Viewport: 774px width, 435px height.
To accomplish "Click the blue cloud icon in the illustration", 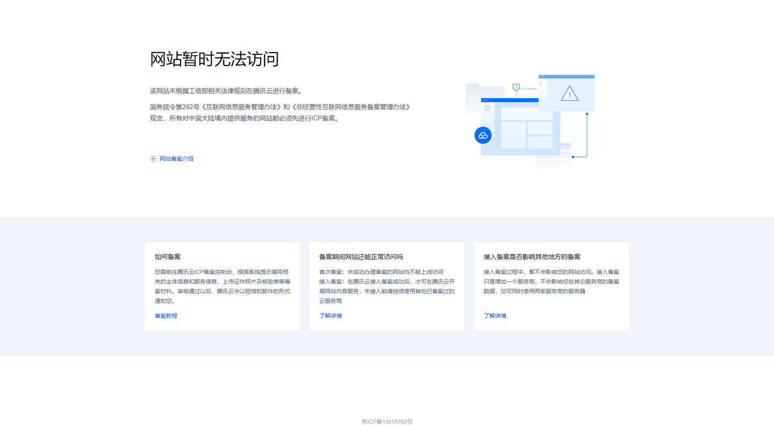I will 483,135.
